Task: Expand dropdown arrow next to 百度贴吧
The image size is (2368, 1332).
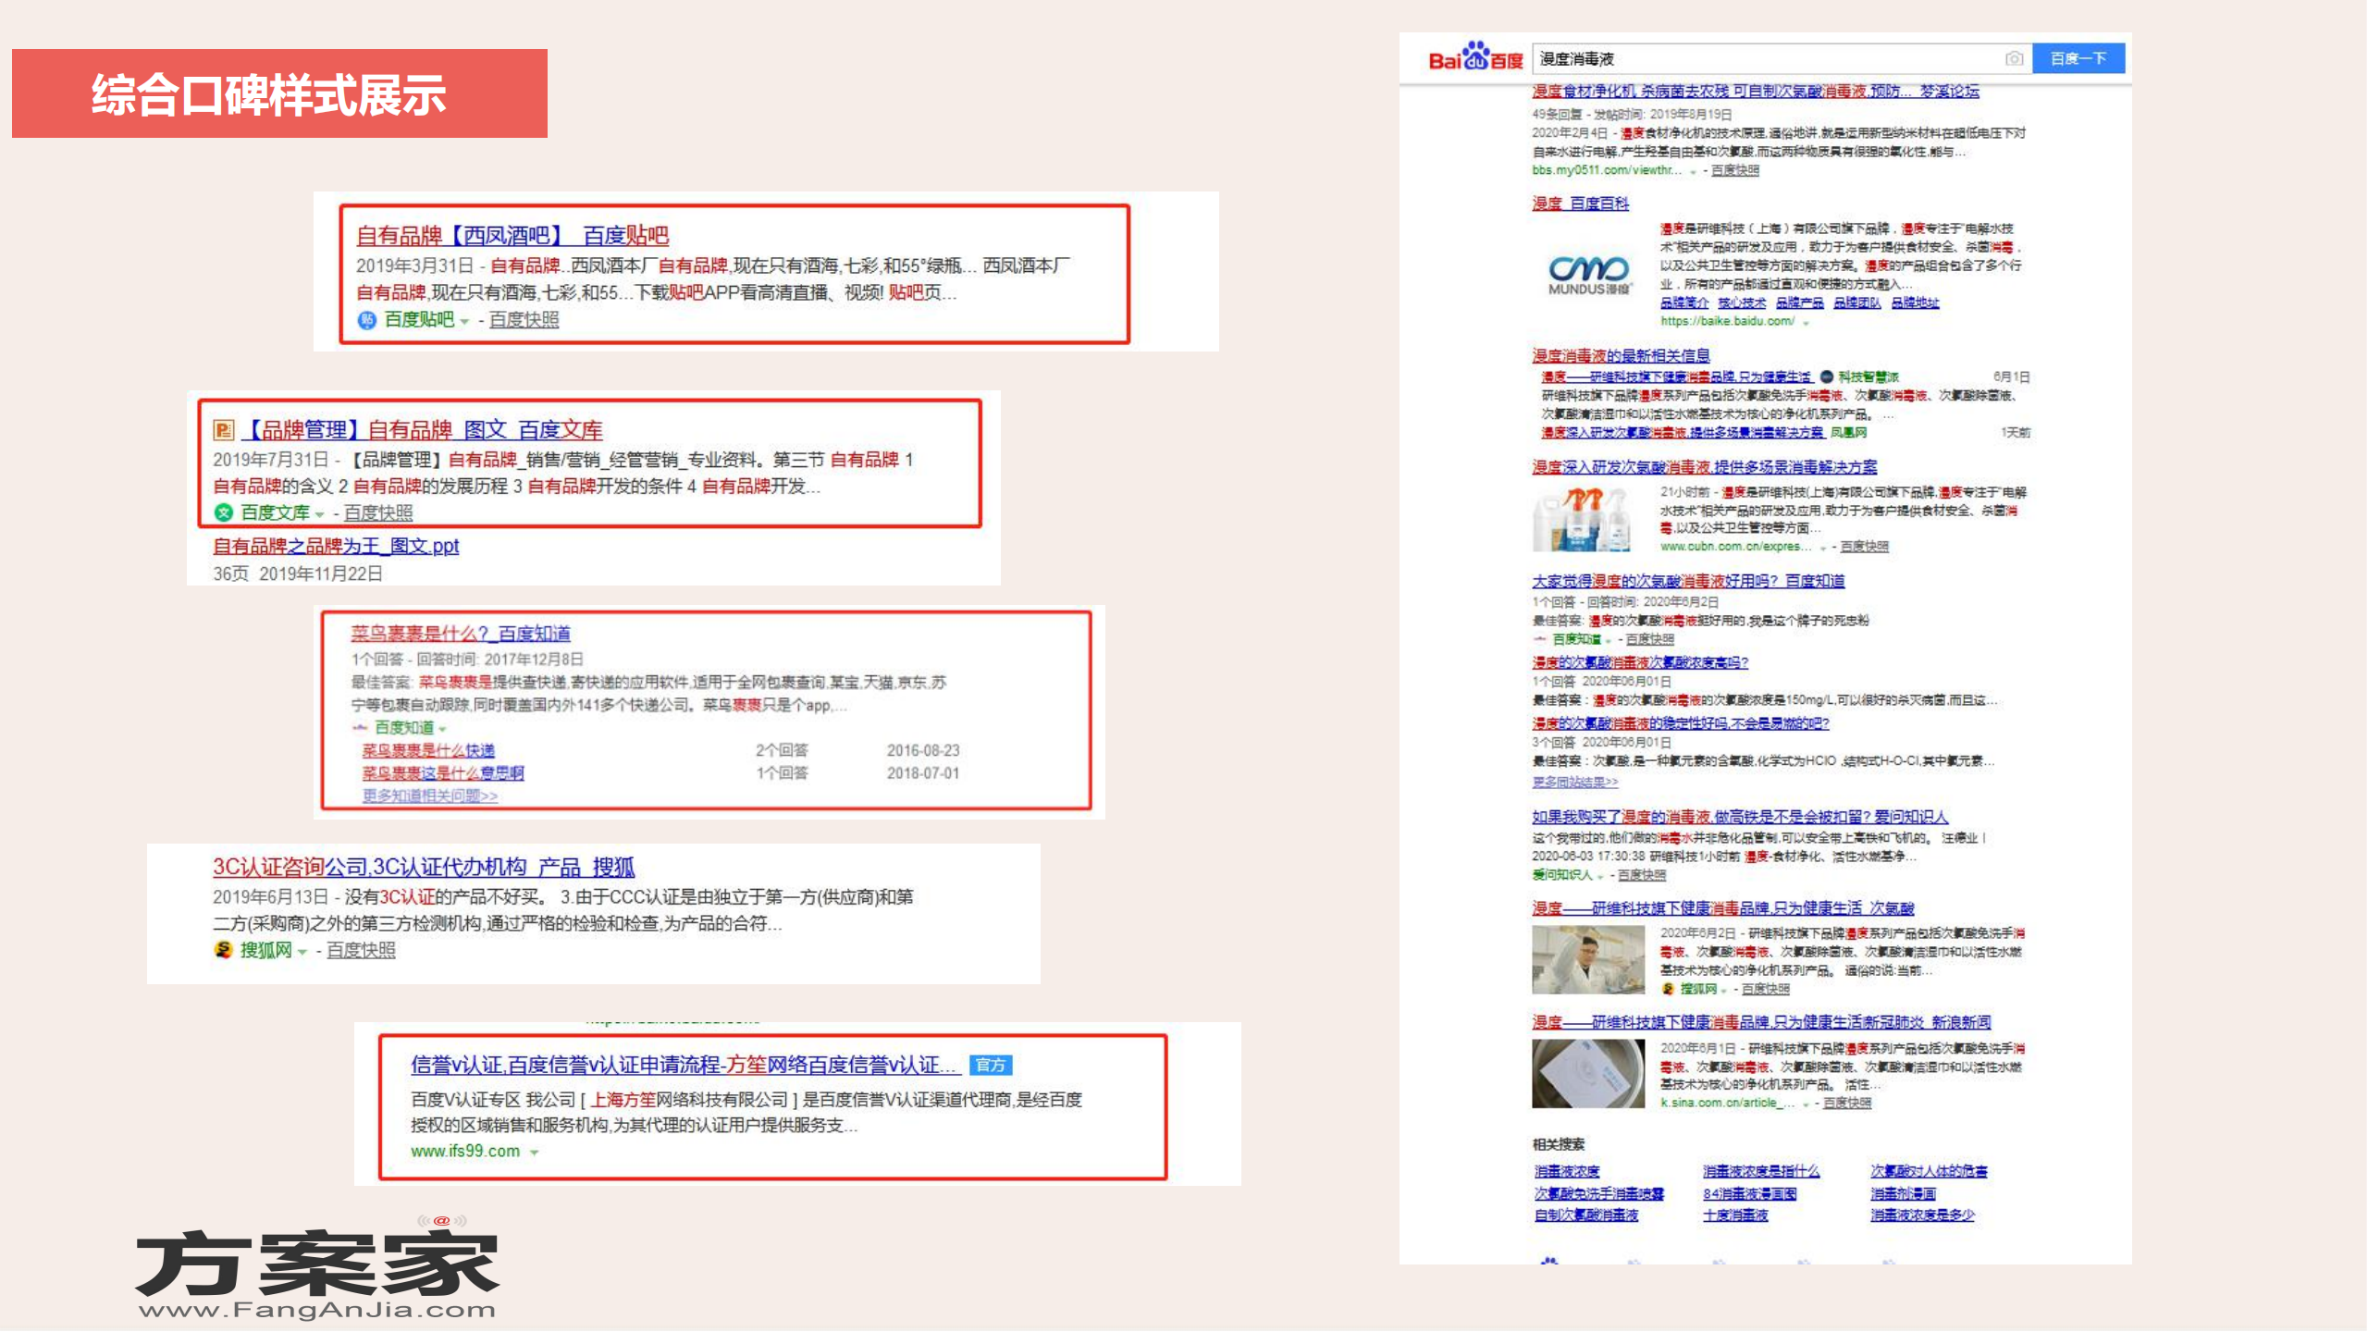Action: pyautogui.click(x=464, y=322)
